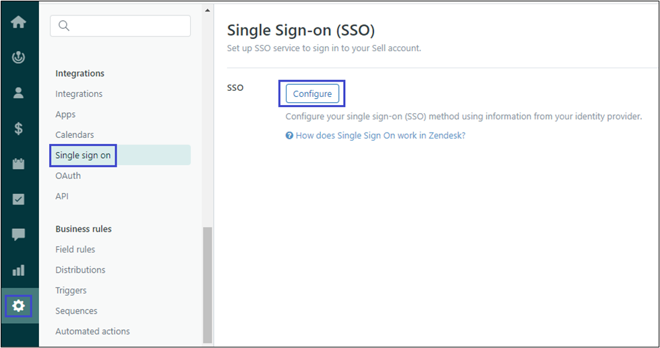Viewport: 660px width, 348px height.
Task: Select Integrations in the settings menu
Action: 79,94
